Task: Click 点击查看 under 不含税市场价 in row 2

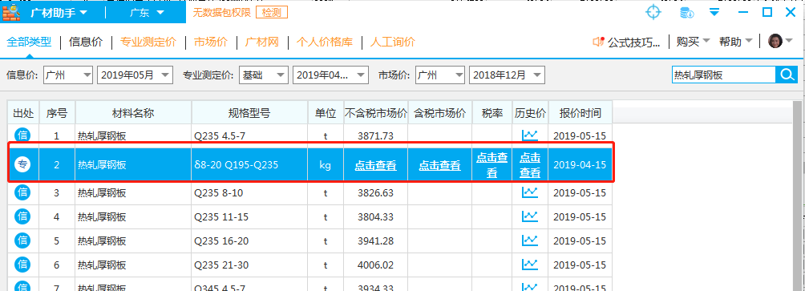Action: (376, 166)
